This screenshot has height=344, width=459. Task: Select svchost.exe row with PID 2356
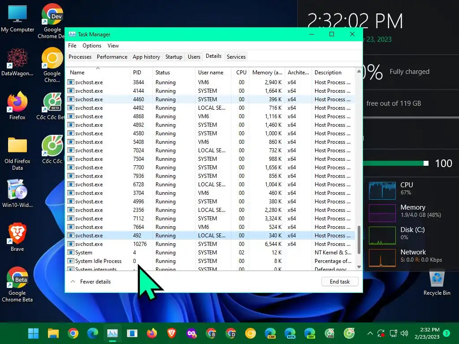tap(211, 210)
